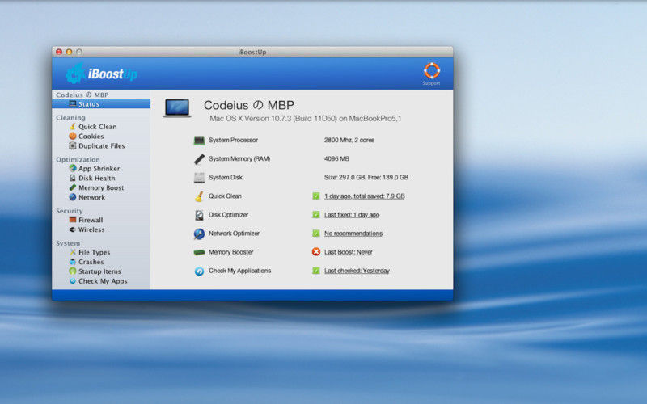Click the 'Network Optimizer' label

point(234,234)
